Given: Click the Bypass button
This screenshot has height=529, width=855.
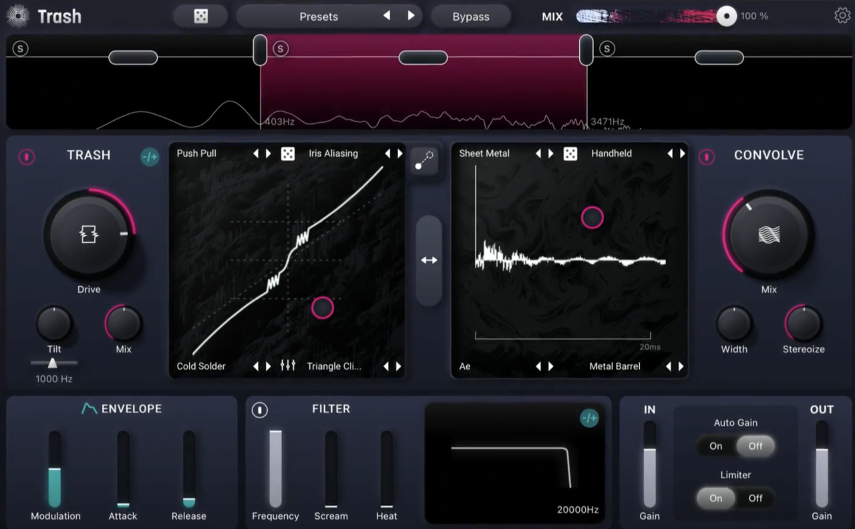Looking at the screenshot, I should pos(471,17).
